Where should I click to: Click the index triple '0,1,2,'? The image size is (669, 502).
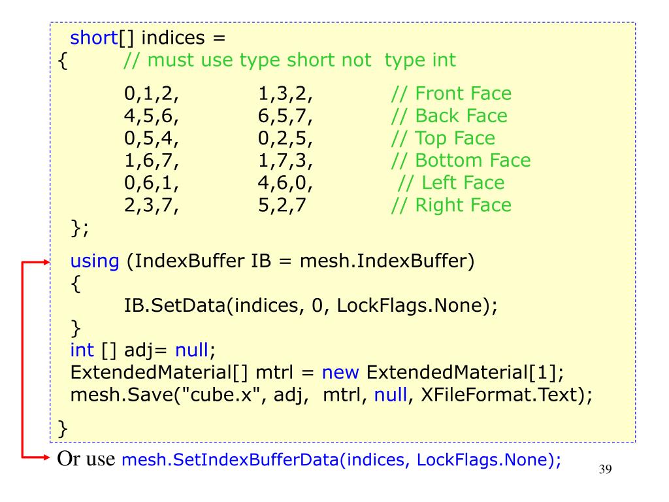point(152,93)
